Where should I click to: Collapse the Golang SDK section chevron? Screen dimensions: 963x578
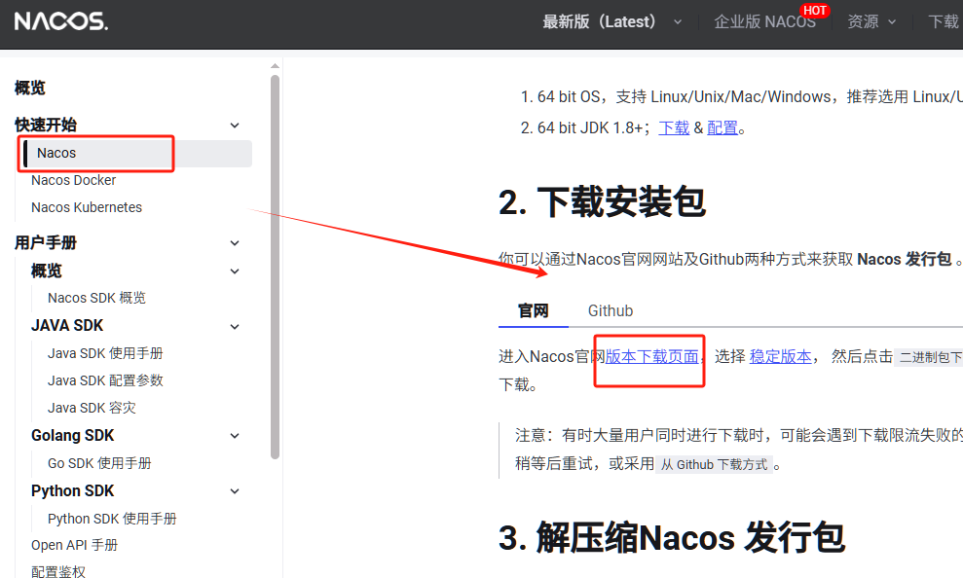tap(235, 436)
